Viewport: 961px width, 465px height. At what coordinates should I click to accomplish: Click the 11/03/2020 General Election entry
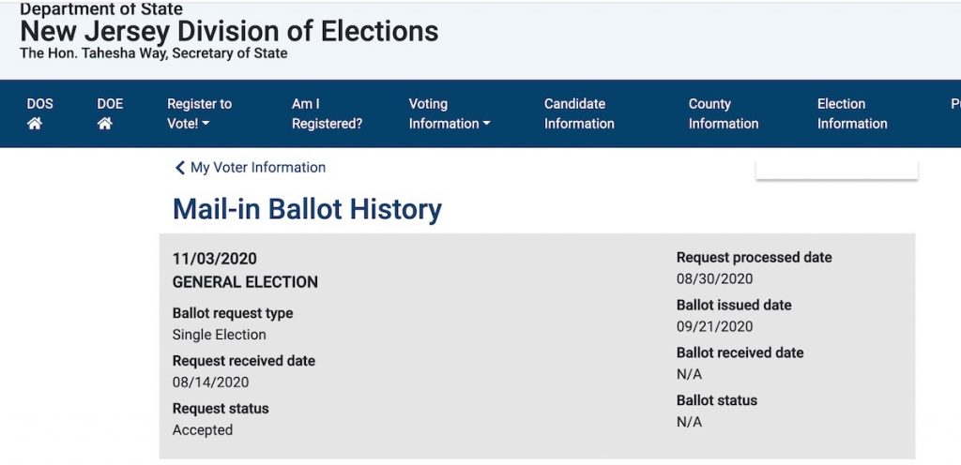click(244, 270)
